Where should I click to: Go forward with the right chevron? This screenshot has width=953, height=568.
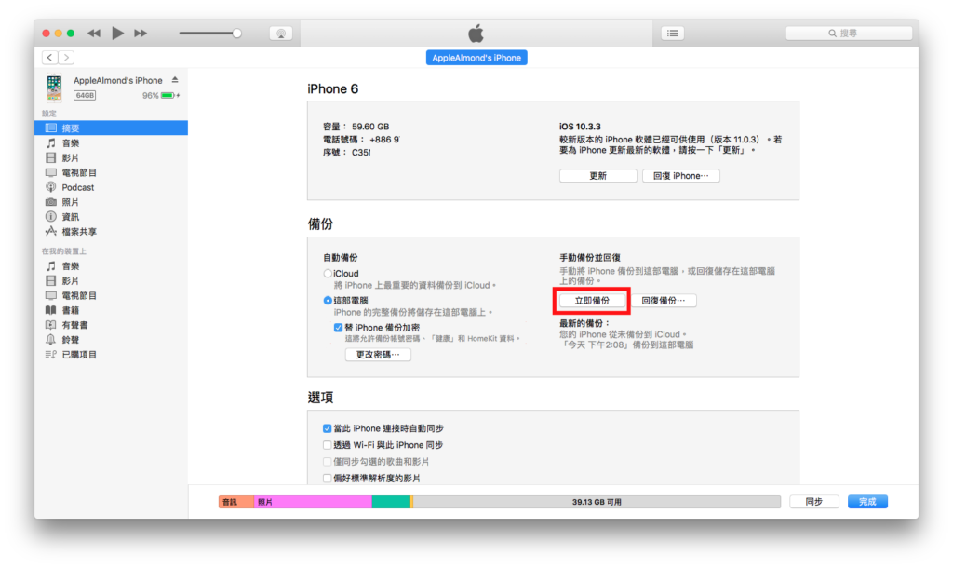click(x=66, y=57)
